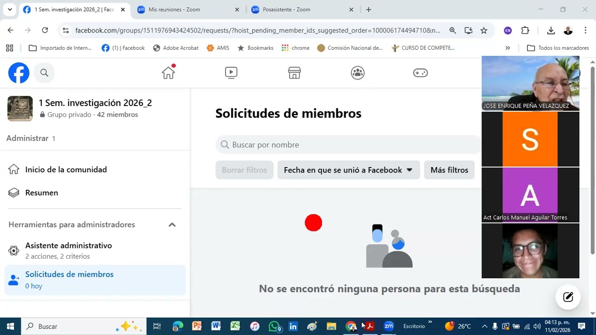Screen dimensions: 596x335
Task: Select Solicitudes de miembros sidebar item
Action: point(95,280)
